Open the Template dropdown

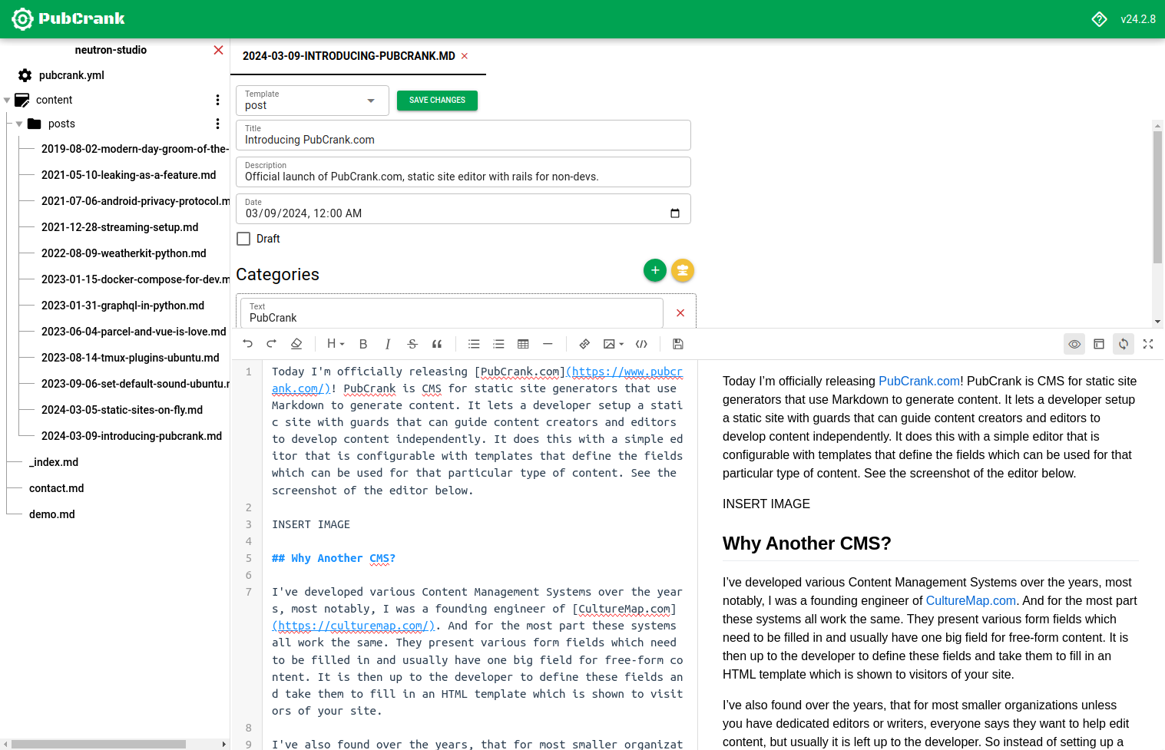[313, 101]
